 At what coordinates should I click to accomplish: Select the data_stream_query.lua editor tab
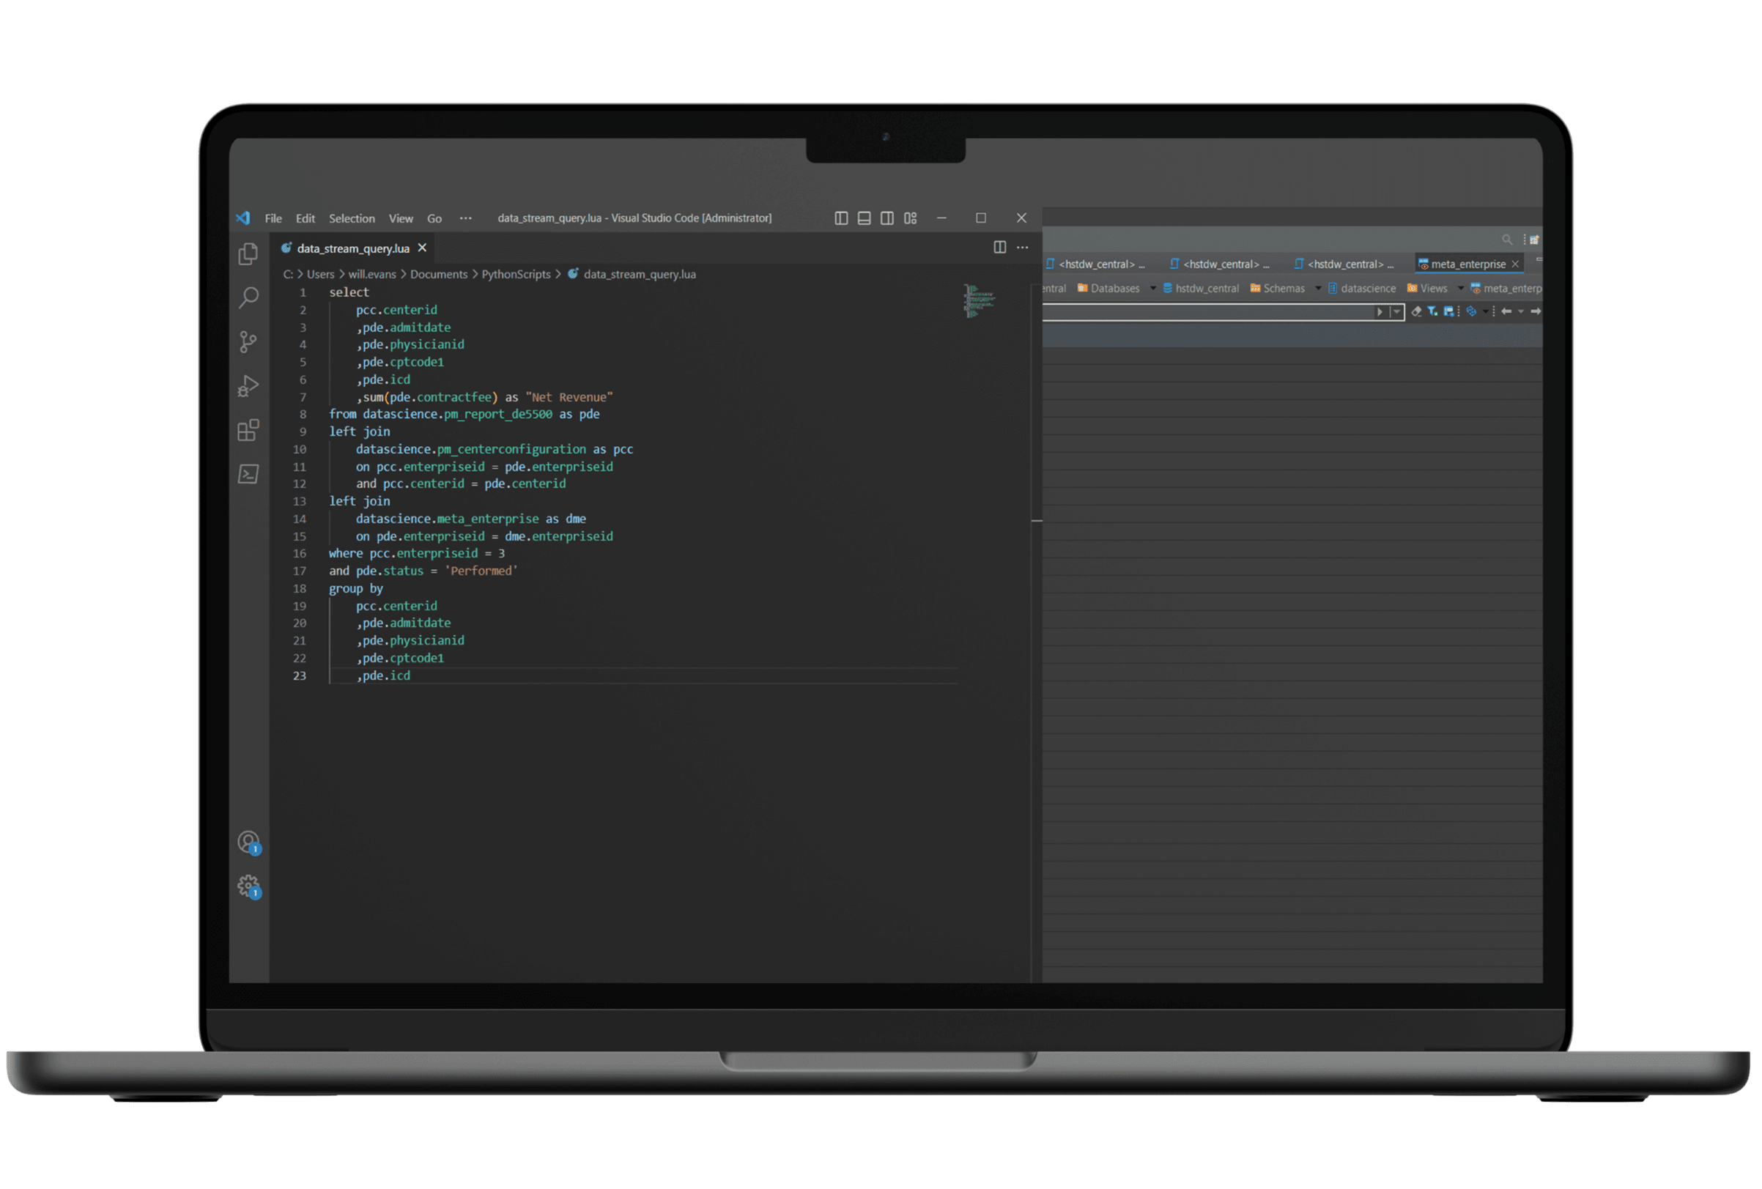pos(353,248)
